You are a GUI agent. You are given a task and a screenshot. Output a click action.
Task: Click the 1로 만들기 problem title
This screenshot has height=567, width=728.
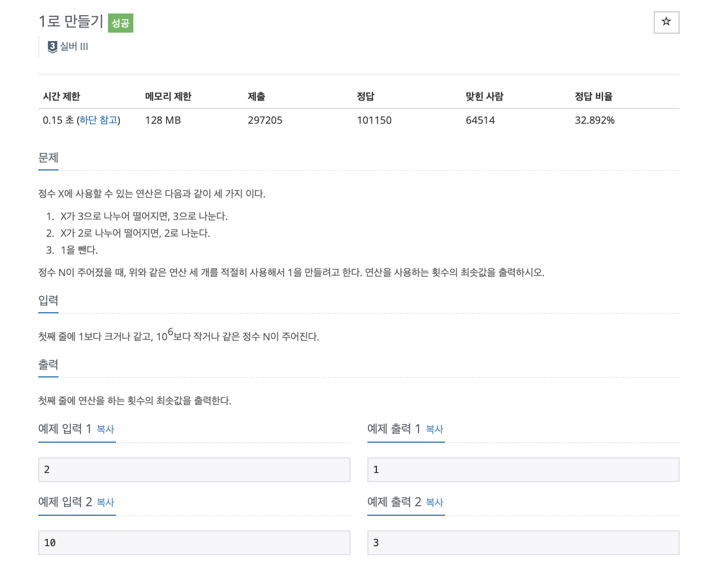[71, 21]
